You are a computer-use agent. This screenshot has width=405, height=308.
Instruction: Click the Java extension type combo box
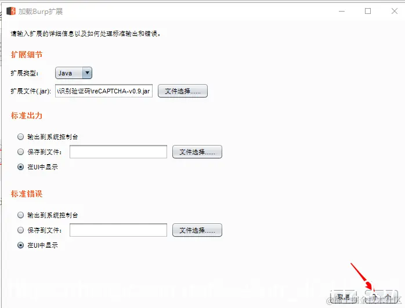tap(74, 73)
